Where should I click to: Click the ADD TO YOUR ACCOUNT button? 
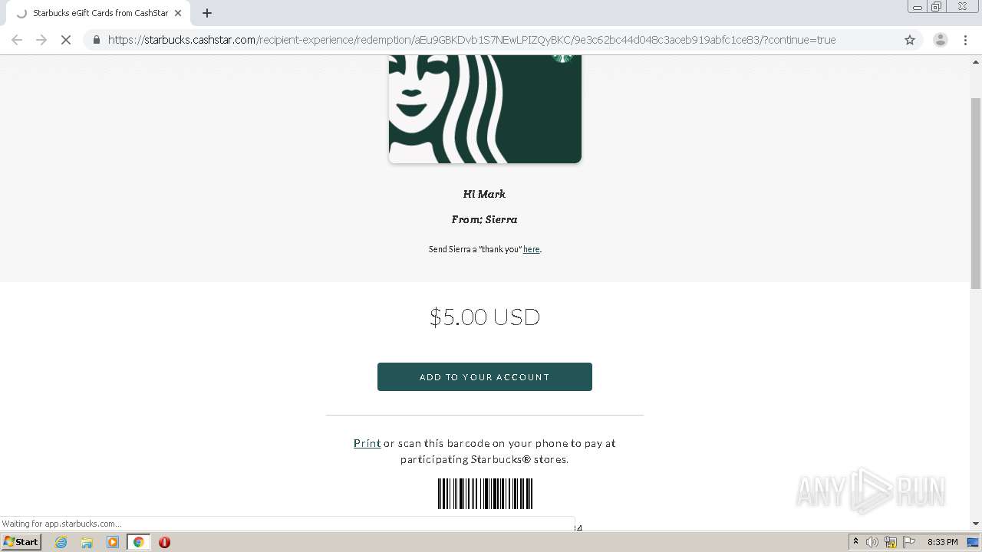(x=485, y=376)
